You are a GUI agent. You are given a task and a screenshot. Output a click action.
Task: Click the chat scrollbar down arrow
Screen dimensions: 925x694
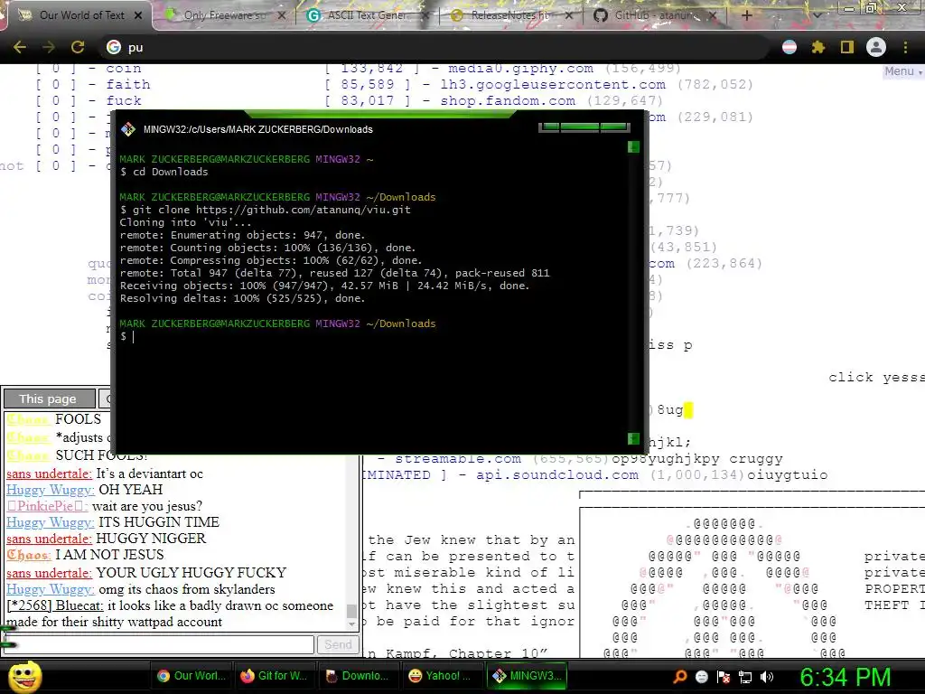pyautogui.click(x=351, y=624)
